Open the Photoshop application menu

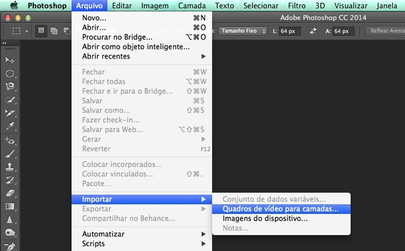point(47,5)
